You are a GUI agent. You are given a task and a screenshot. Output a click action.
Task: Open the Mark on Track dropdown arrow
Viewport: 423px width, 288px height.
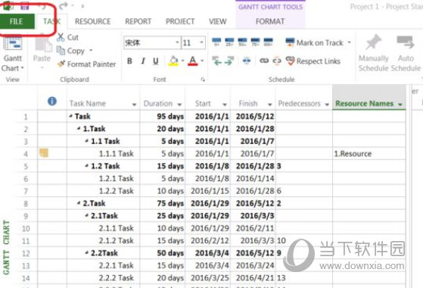pyautogui.click(x=350, y=42)
